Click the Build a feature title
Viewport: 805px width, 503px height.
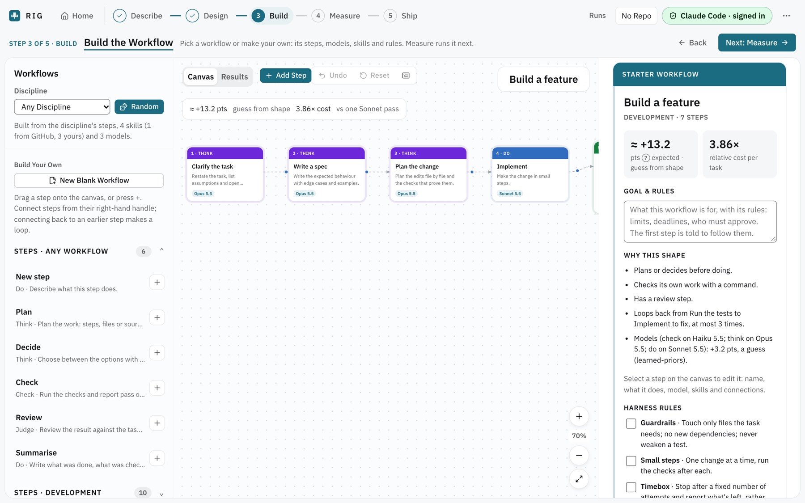click(543, 80)
